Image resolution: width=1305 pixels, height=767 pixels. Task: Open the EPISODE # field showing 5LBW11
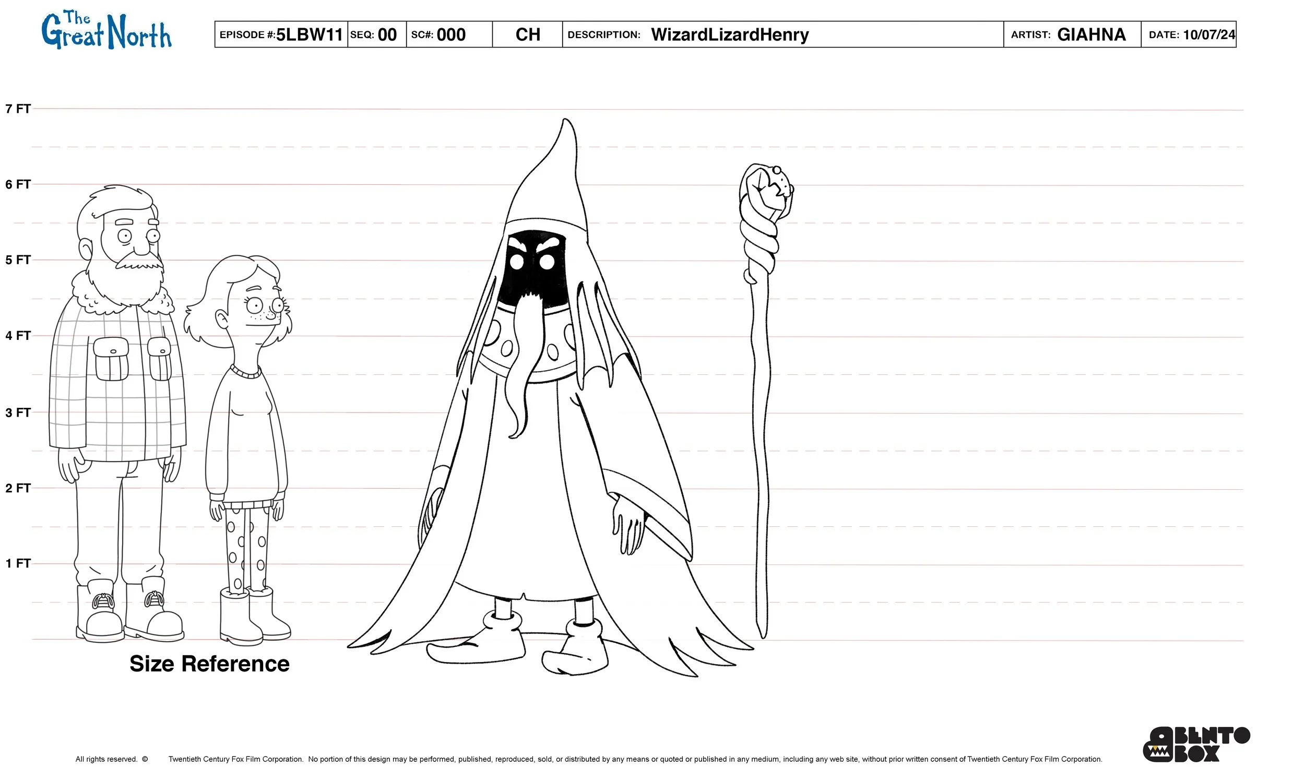click(x=281, y=34)
